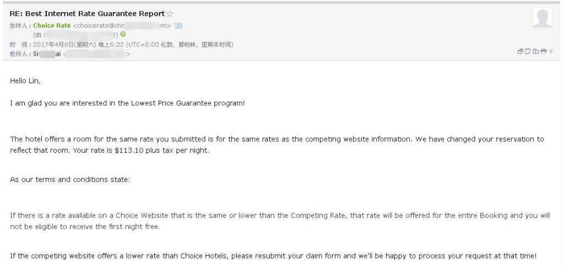The width and height of the screenshot is (564, 268).
Task: Click the choicerate sender email address
Action: (x=122, y=25)
